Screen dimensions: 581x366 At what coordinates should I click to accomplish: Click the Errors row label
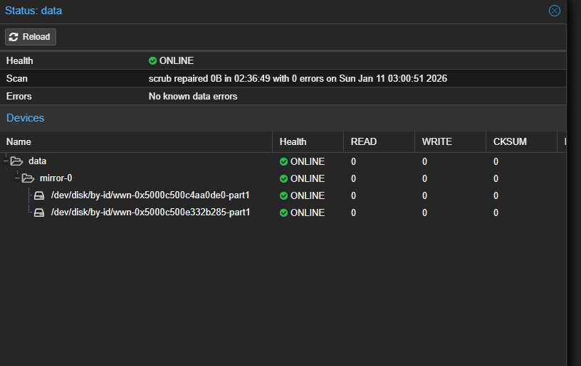(19, 96)
